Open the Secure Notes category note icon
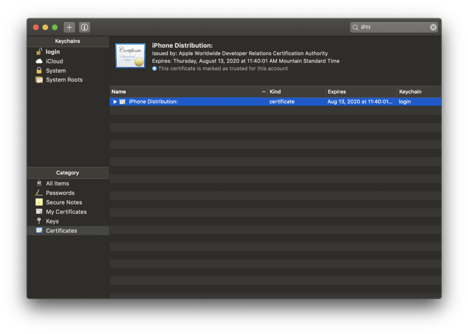The image size is (468, 334). pos(39,202)
